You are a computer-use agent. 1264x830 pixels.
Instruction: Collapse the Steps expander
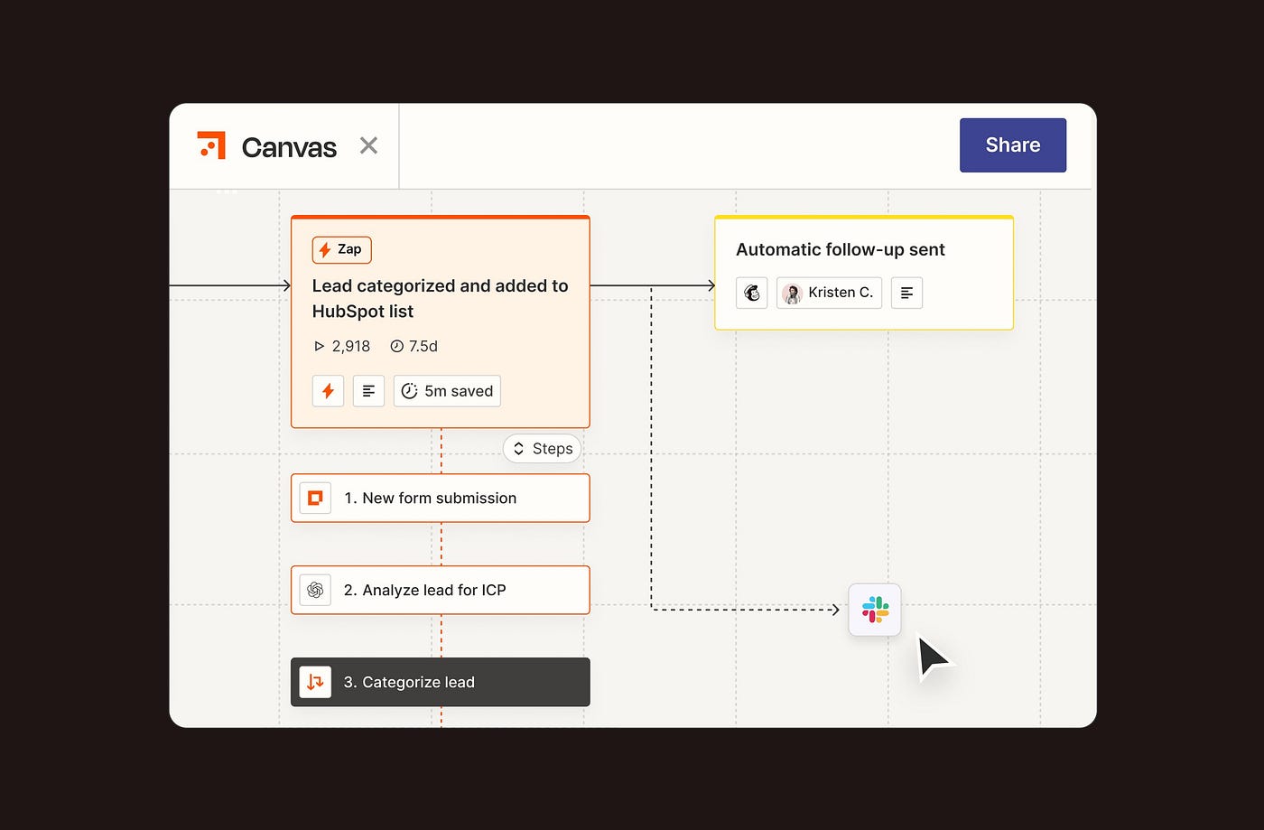coord(543,449)
